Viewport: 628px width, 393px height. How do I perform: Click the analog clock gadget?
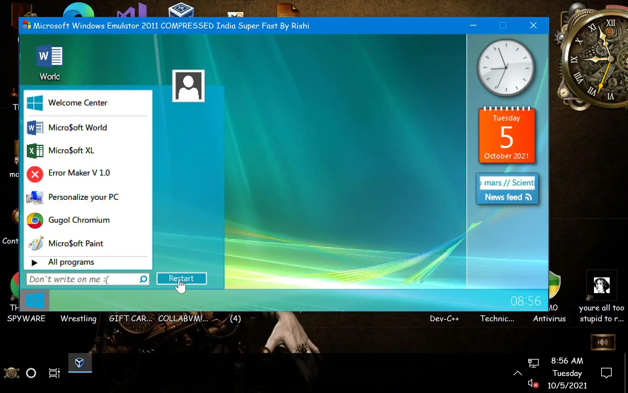coord(506,68)
